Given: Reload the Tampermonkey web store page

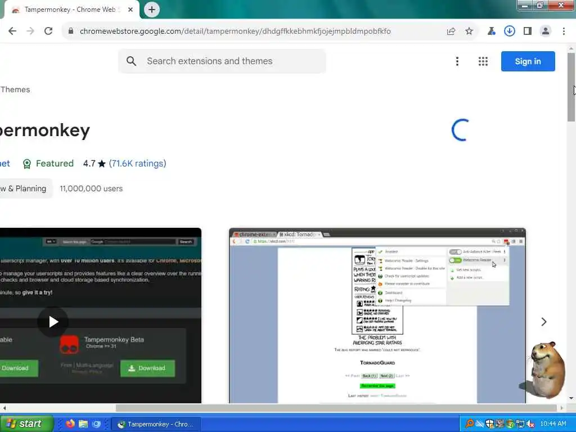Looking at the screenshot, I should pyautogui.click(x=48, y=31).
